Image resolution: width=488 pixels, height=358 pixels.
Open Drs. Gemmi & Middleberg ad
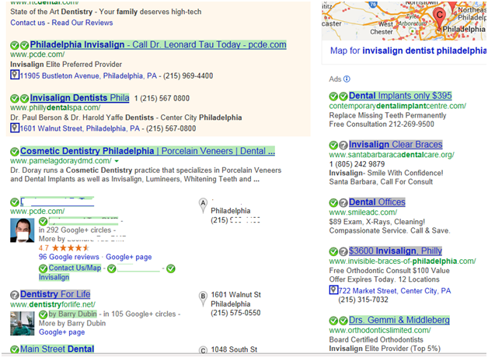(399, 320)
